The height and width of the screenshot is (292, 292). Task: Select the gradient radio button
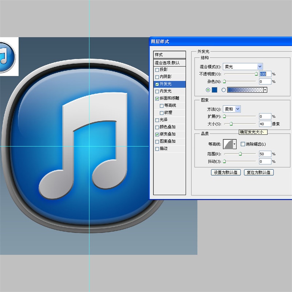tap(223, 90)
